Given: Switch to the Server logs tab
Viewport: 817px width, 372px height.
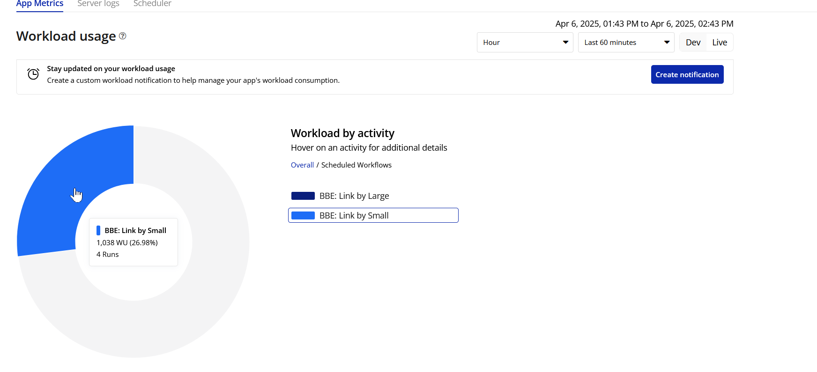Looking at the screenshot, I should [x=98, y=4].
